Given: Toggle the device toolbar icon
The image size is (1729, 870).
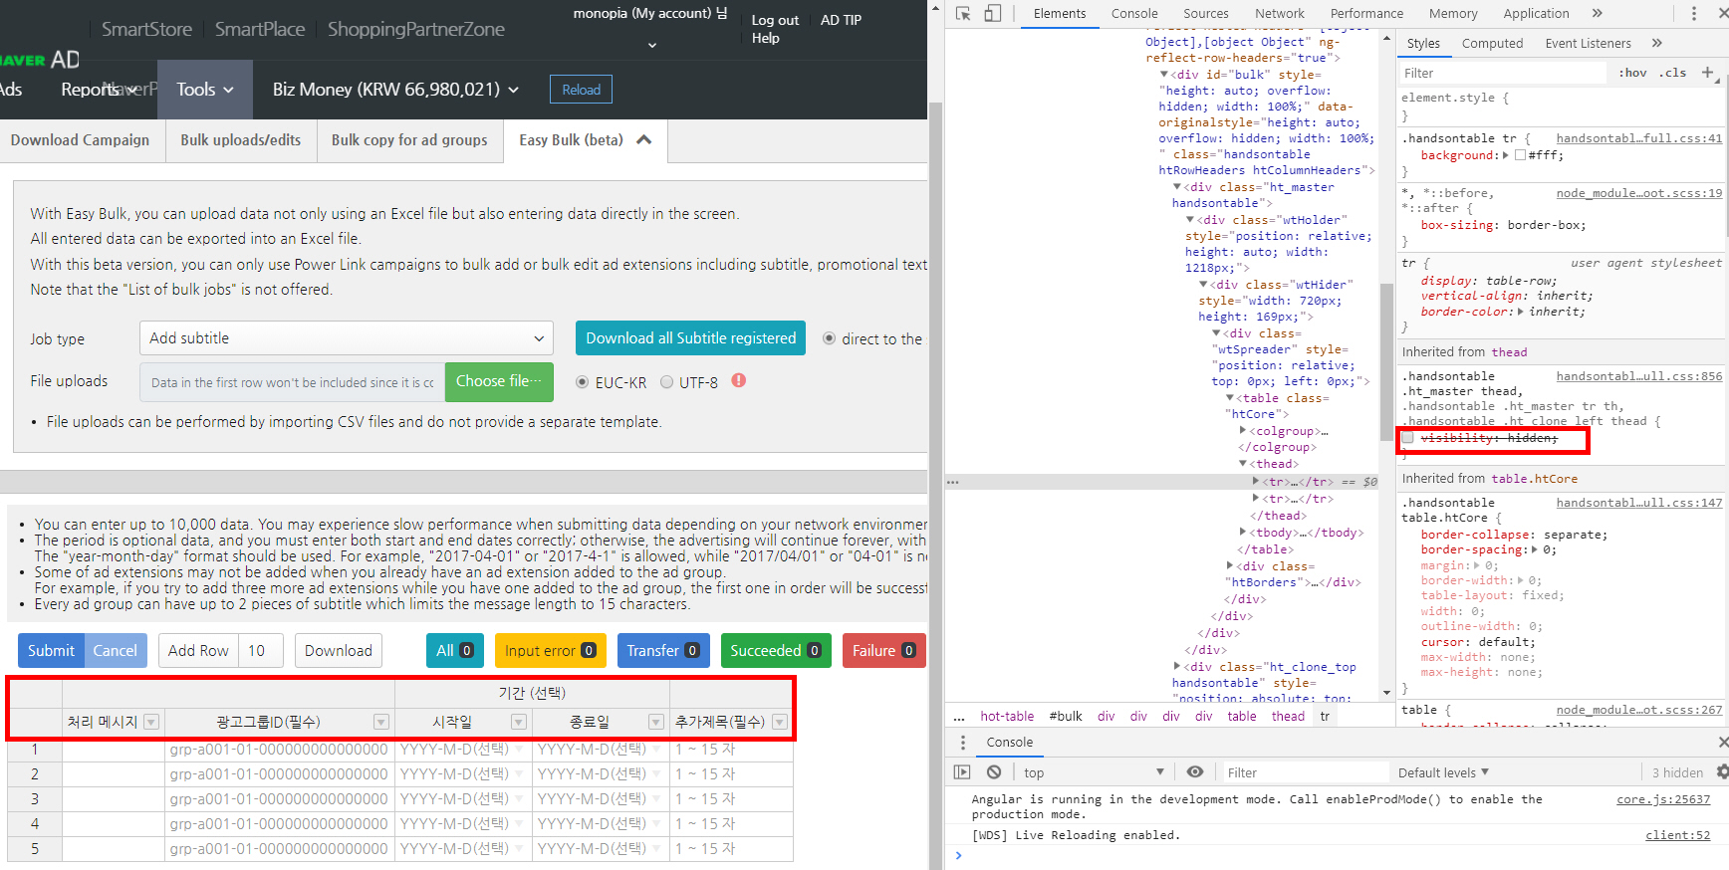Looking at the screenshot, I should click(x=992, y=13).
